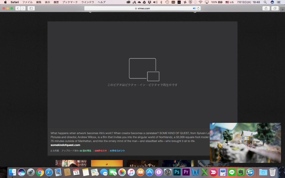Open the 履歴 menu
Viewport: 285px width, 178px height.
coord(56,2)
